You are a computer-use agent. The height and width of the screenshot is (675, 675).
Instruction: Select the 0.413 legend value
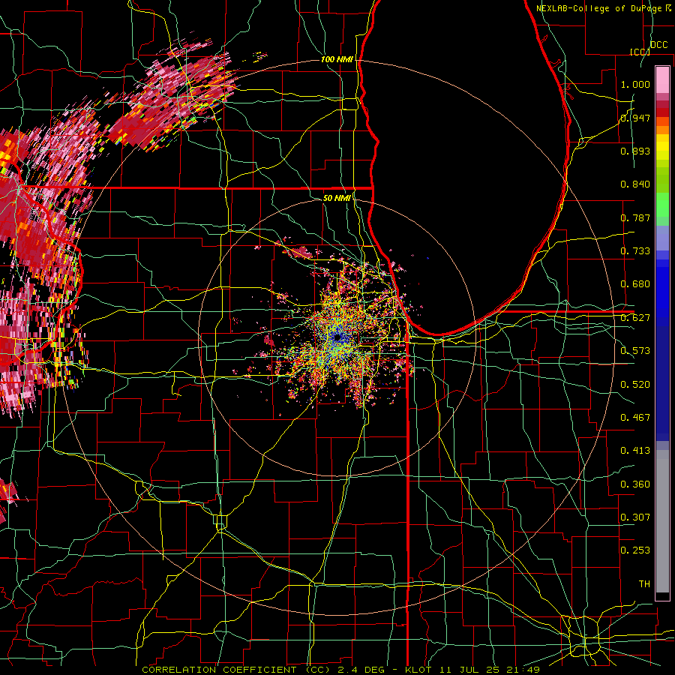635,451
